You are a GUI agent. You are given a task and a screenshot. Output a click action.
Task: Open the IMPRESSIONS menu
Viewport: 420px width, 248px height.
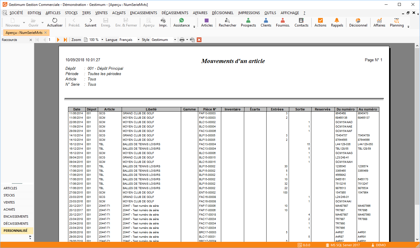pyautogui.click(x=249, y=13)
